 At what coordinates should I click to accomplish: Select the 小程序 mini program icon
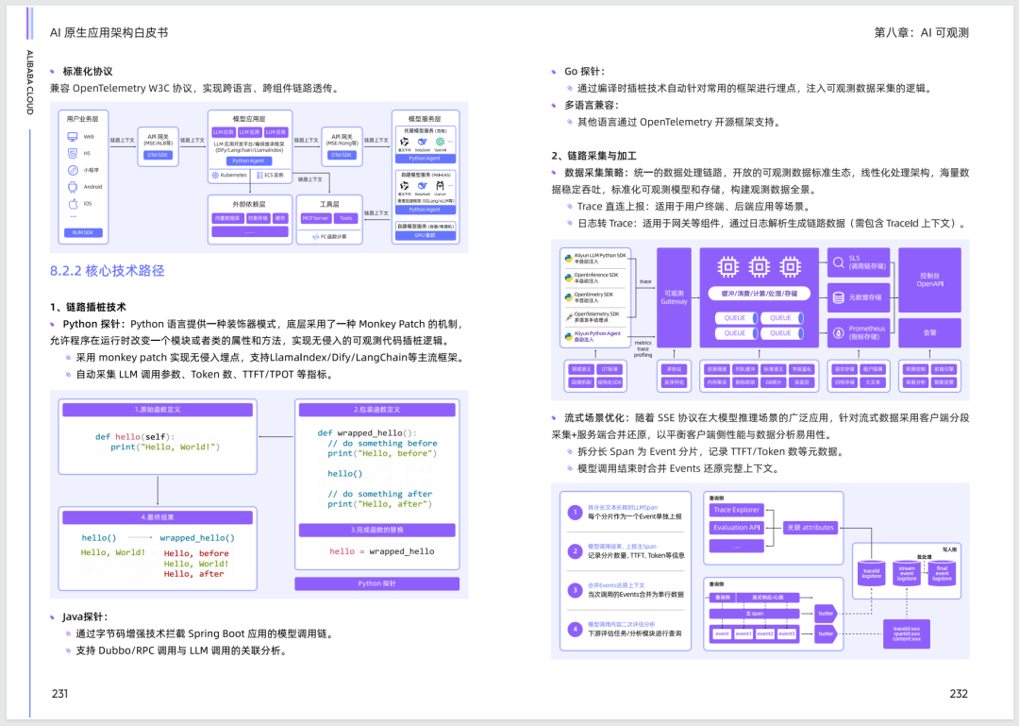pyautogui.click(x=73, y=170)
